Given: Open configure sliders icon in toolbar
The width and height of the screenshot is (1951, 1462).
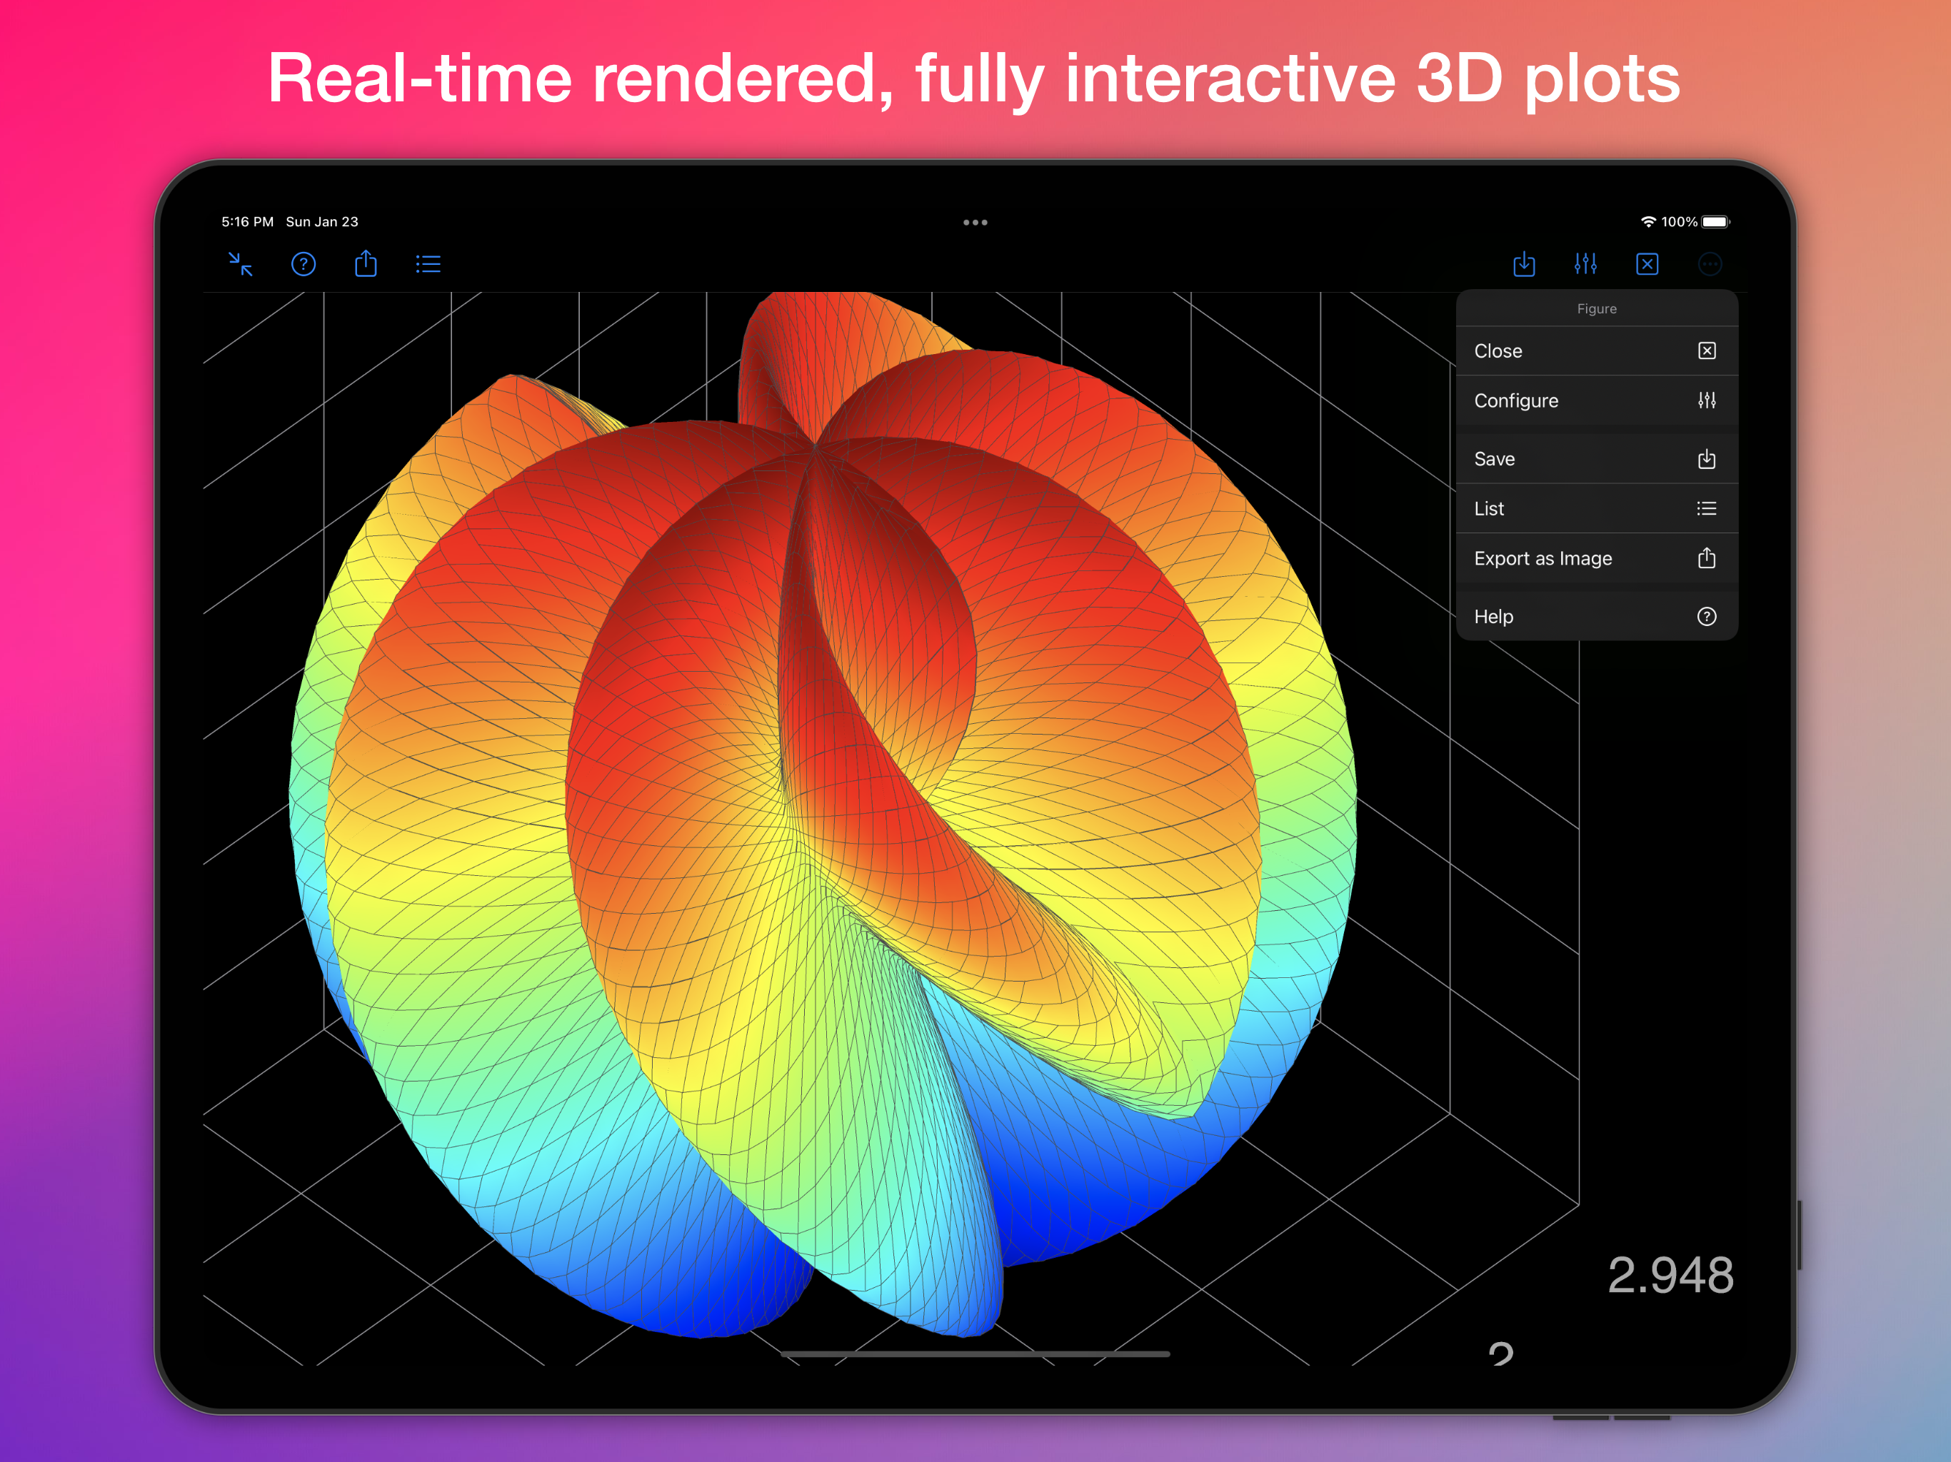Looking at the screenshot, I should pos(1585,263).
